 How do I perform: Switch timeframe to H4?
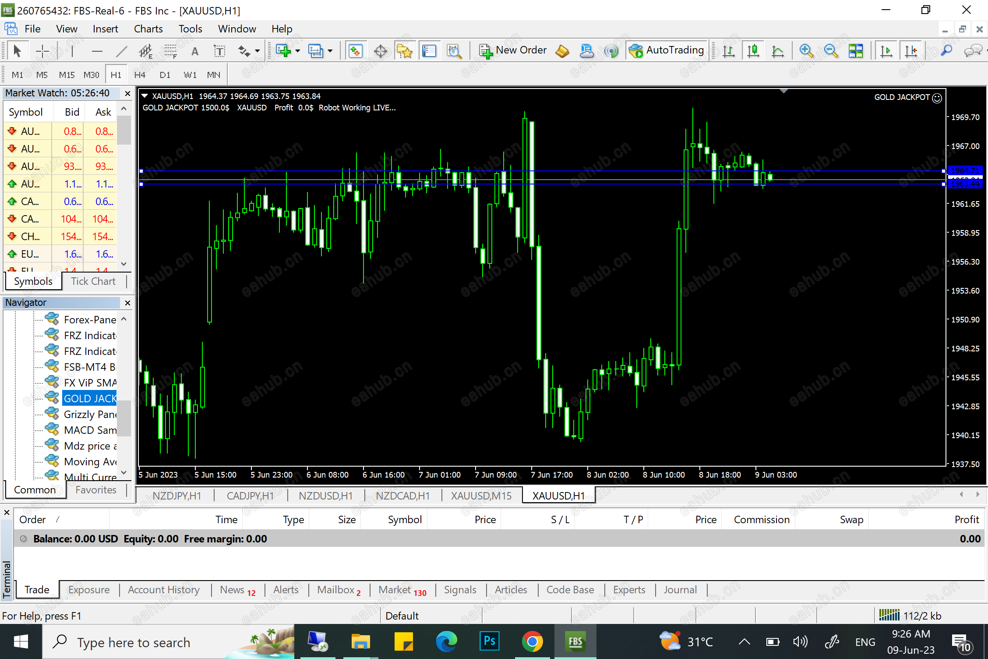pos(140,75)
